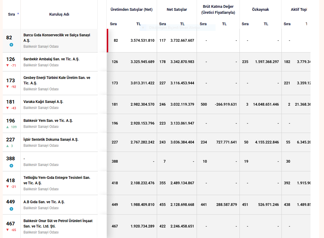This screenshot has width=324, height=238.
Task: Click the Net Satışlar column header
Action: [177, 10]
